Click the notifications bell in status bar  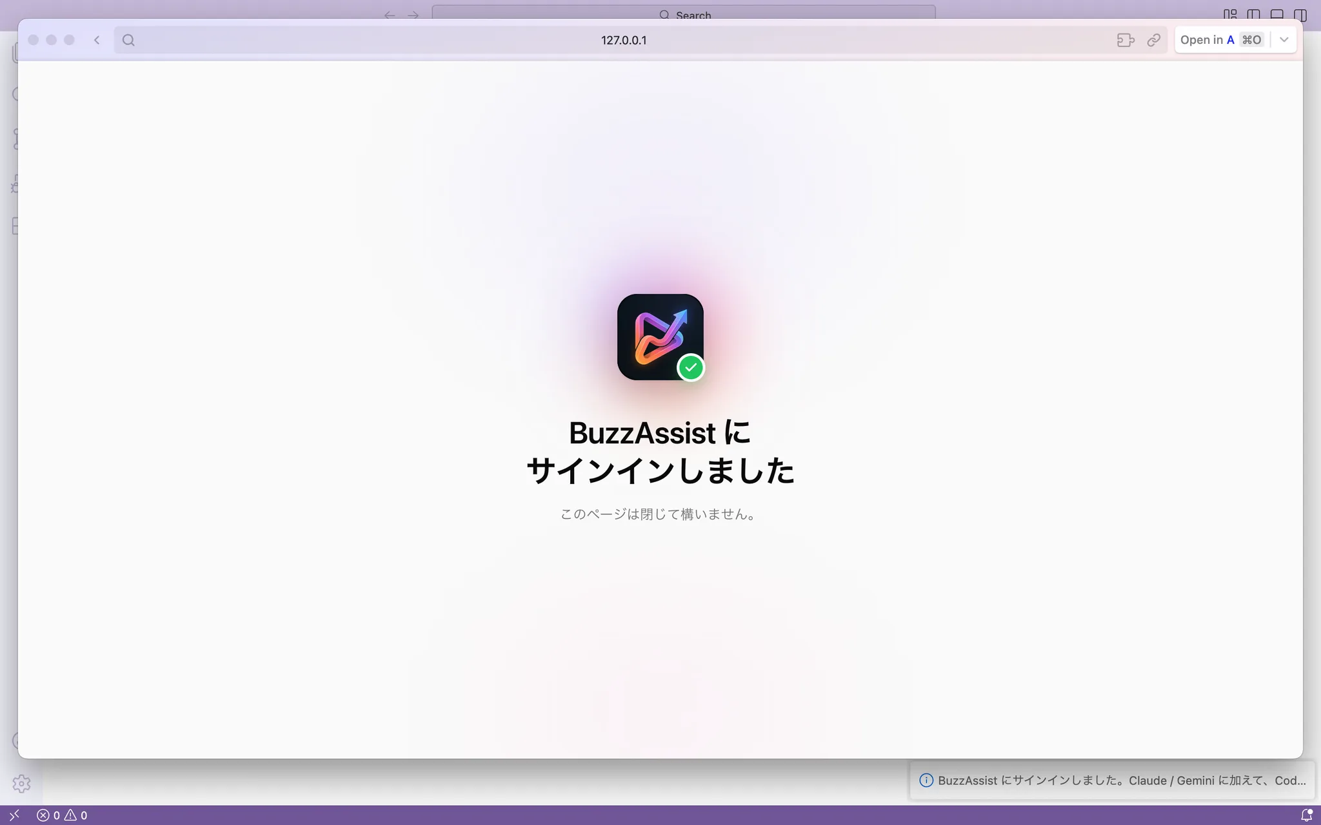(1306, 815)
